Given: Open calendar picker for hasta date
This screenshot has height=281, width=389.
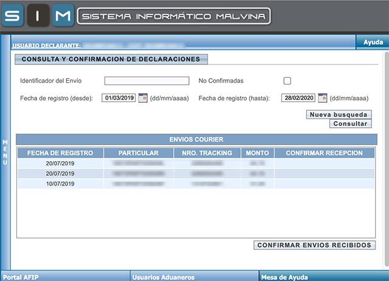Looking at the screenshot, I should tap(323, 98).
